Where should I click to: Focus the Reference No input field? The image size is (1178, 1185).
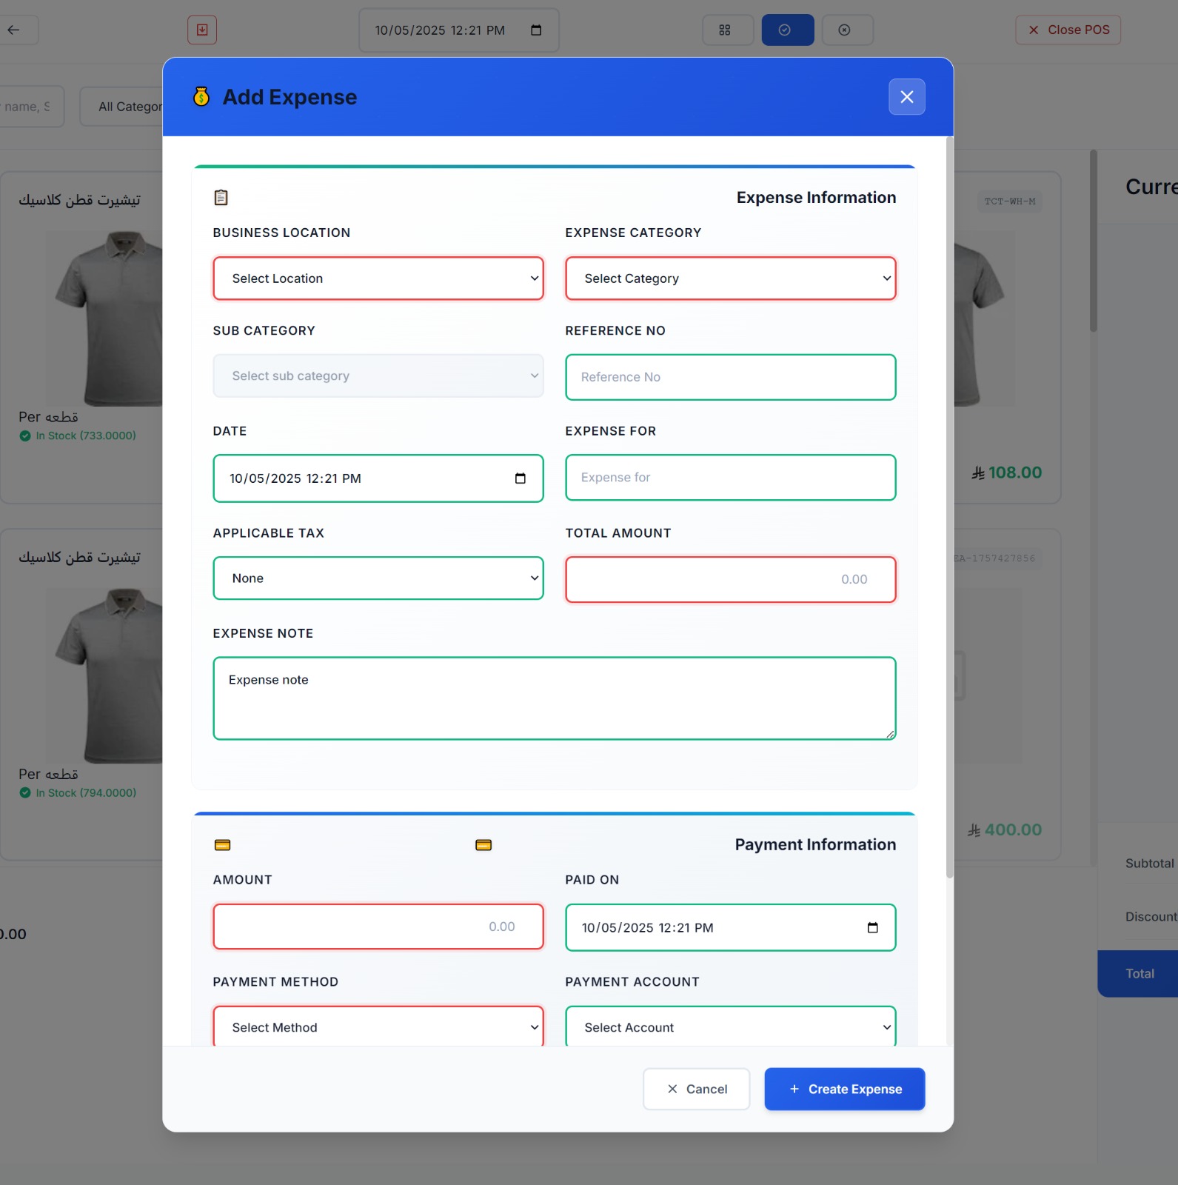pyautogui.click(x=730, y=377)
